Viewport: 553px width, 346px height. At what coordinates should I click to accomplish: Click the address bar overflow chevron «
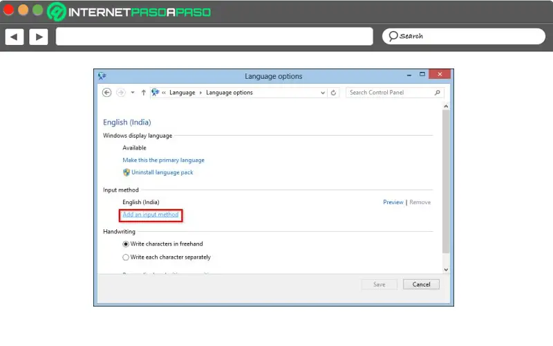(x=164, y=93)
